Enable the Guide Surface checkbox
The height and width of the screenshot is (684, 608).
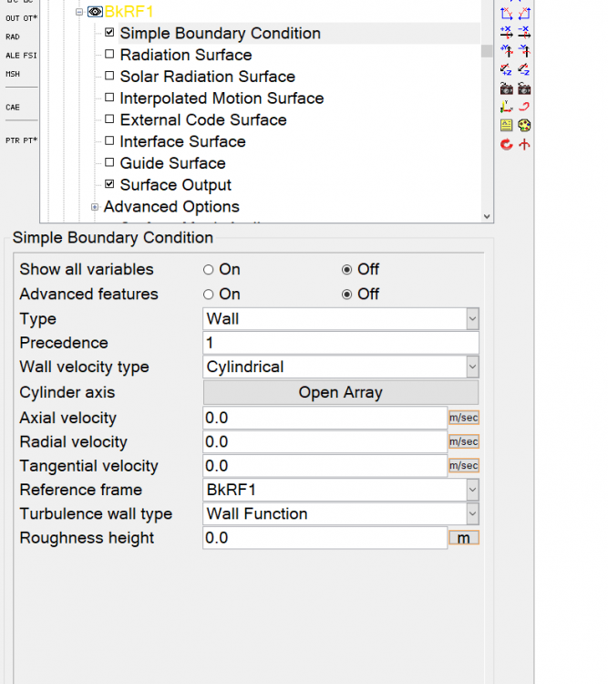click(x=109, y=162)
